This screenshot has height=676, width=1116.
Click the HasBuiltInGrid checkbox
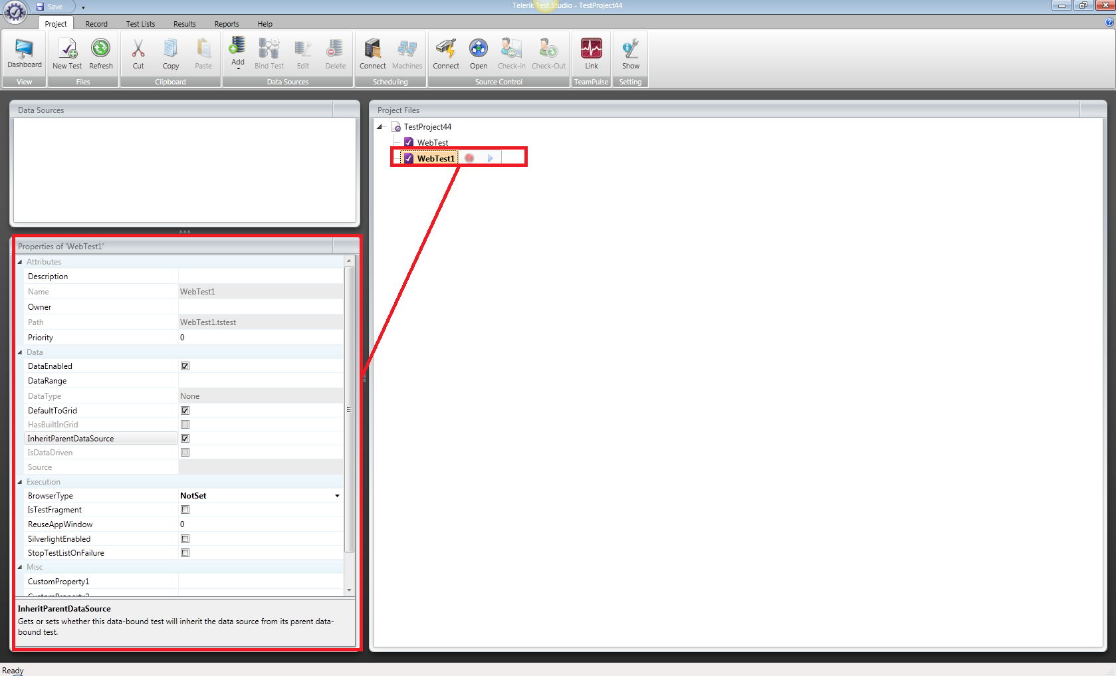pos(185,425)
